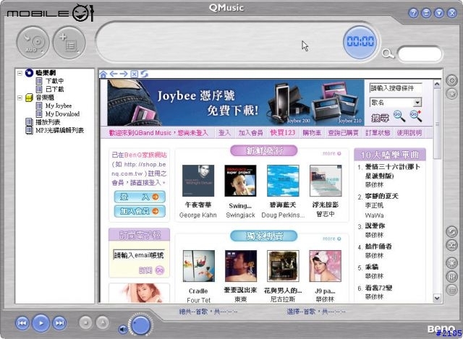Click the star favorites round button
The width and height of the screenshot is (463, 339).
(451, 94)
